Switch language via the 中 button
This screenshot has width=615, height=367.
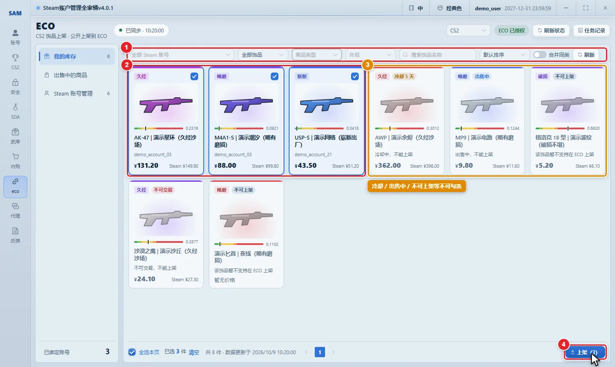(416, 8)
